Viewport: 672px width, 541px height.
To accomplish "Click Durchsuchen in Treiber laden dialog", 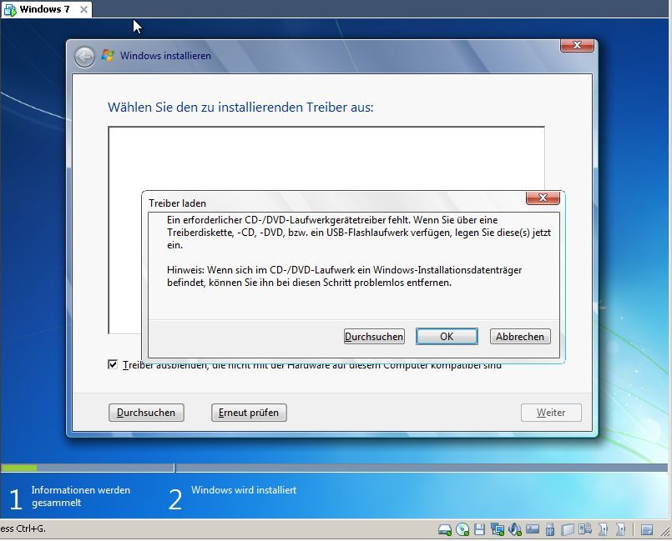I will [x=374, y=337].
